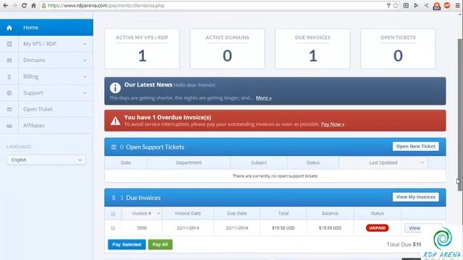Screen dimensions: 463x260
Task: Click the tickets Status column header
Action: [x=313, y=162]
